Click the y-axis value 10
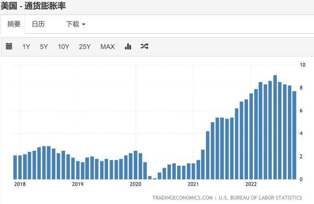Image resolution: width=314 pixels, height=204 pixels. coord(302,65)
